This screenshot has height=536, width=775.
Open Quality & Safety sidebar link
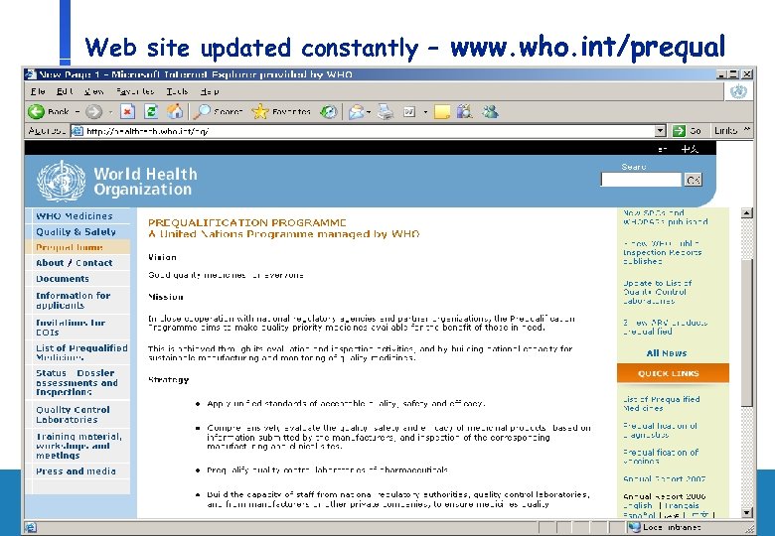[76, 231]
